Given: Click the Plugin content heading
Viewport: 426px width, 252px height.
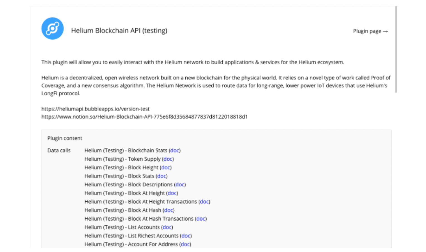Looking at the screenshot, I should [65, 138].
